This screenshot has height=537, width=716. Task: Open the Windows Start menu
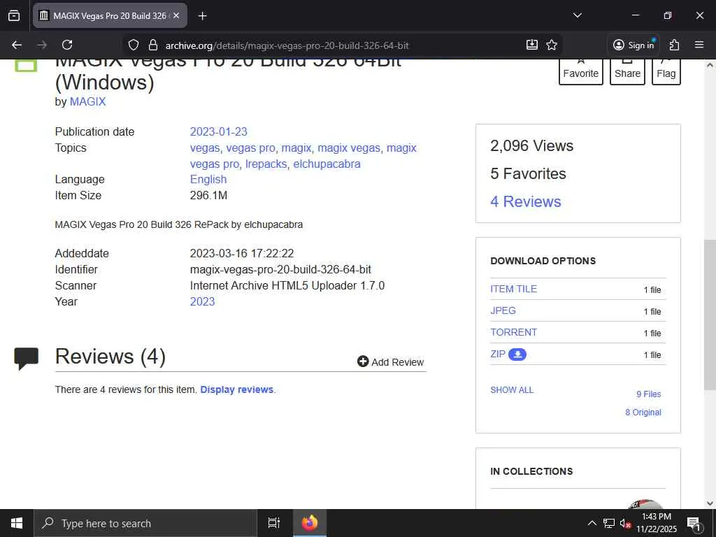tap(17, 523)
